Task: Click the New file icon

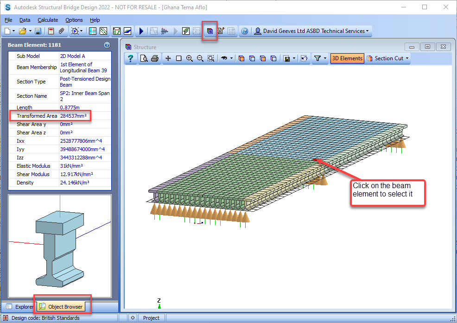Action: tap(7, 31)
